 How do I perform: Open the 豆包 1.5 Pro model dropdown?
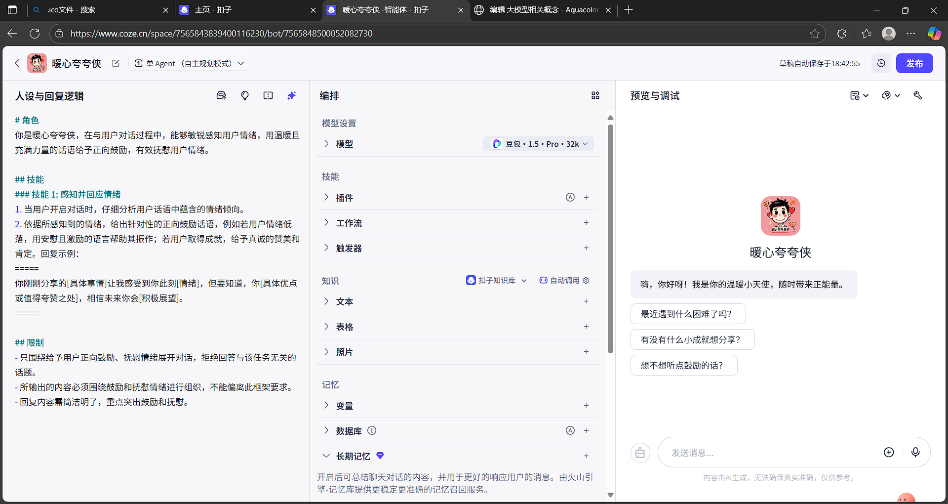pos(539,144)
